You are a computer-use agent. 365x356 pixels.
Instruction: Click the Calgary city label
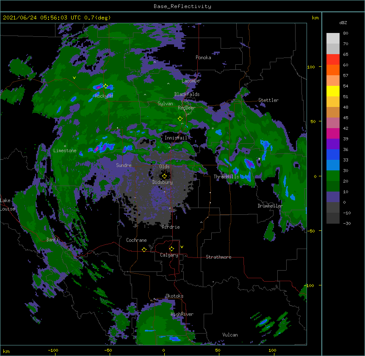169,255
